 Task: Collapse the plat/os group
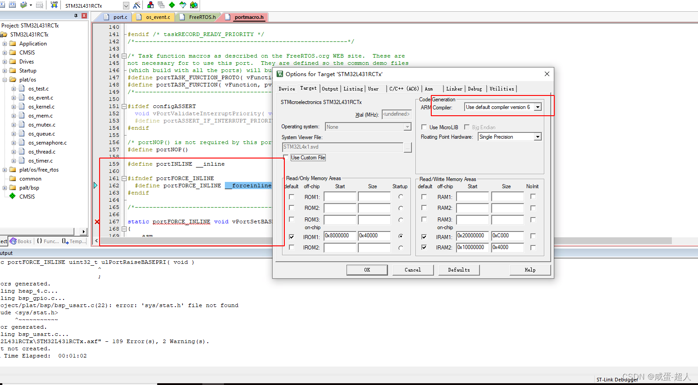point(5,80)
